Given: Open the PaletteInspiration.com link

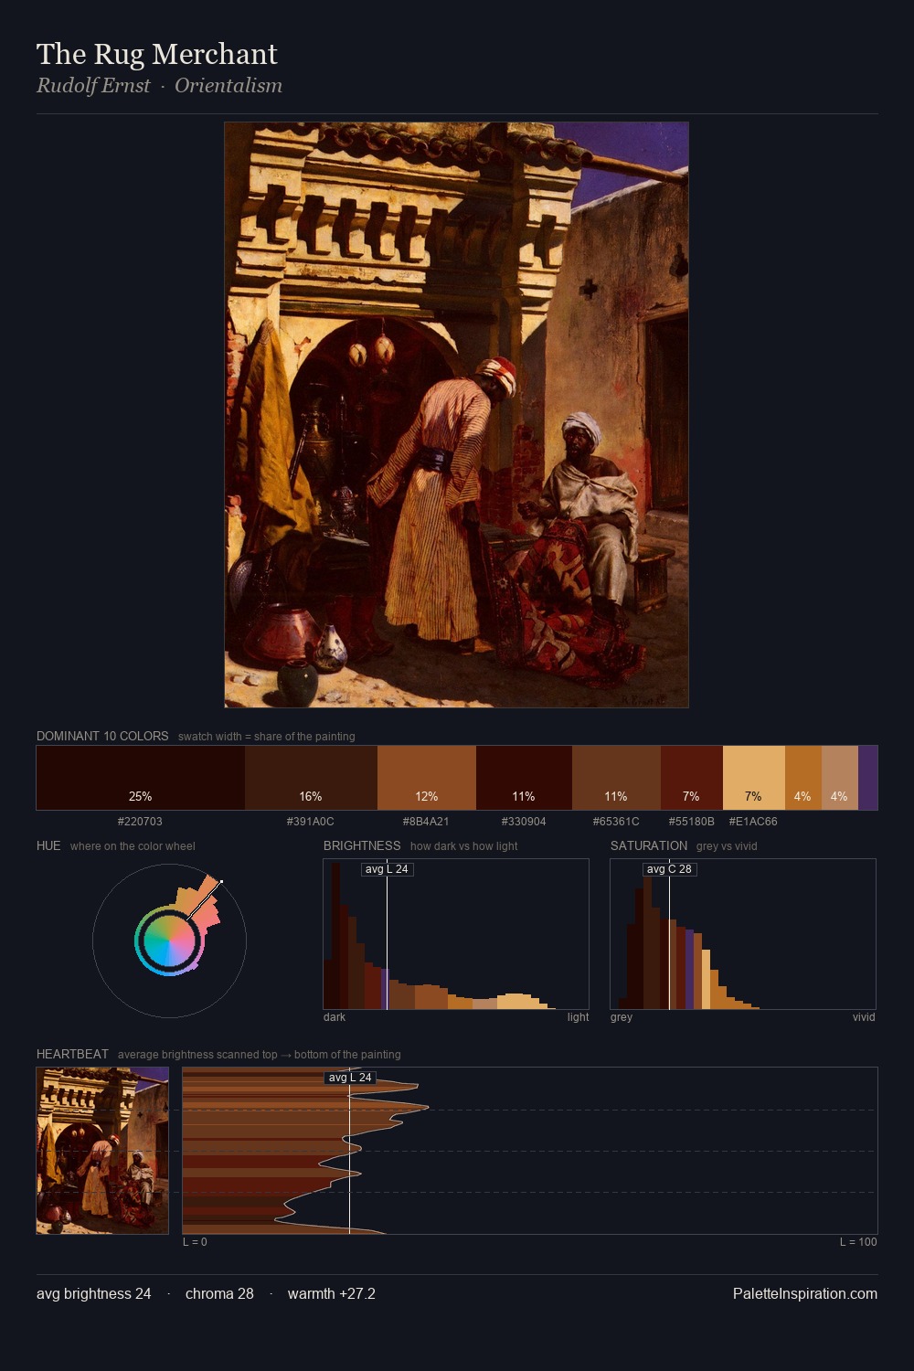Looking at the screenshot, I should click(x=805, y=1294).
